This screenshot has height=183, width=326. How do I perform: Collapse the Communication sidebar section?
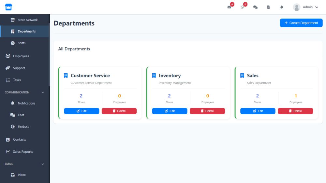point(43,92)
